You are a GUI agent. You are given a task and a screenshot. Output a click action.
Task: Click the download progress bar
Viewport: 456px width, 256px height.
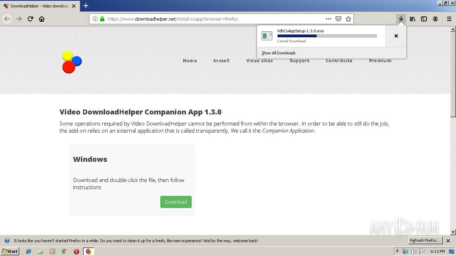tap(327, 36)
